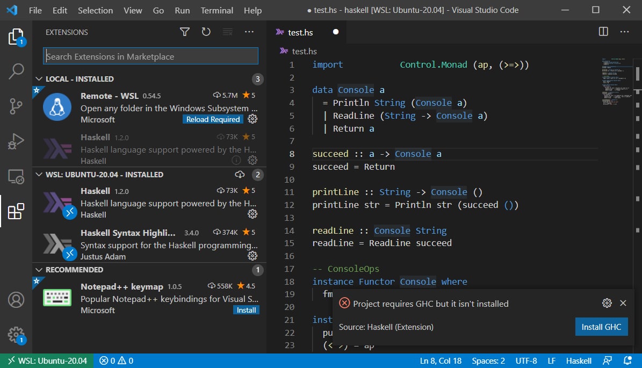Open gear menu for Remote - WSL extension
The width and height of the screenshot is (642, 368).
[253, 119]
